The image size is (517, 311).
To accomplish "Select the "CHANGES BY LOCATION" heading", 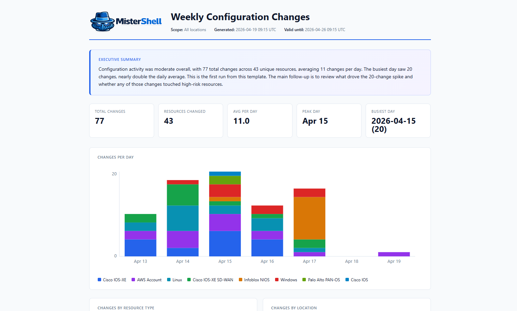I will pos(294,308).
